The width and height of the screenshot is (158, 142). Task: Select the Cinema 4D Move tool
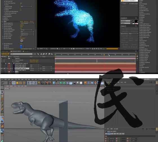pyautogui.click(x=14, y=83)
